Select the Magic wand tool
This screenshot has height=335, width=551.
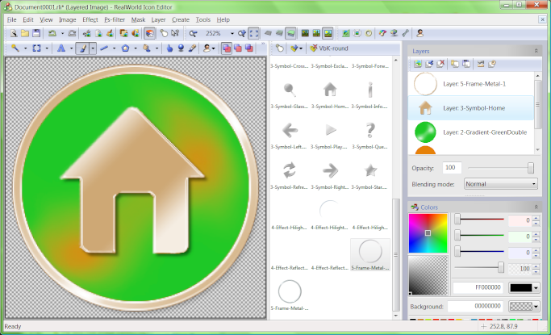(x=15, y=48)
